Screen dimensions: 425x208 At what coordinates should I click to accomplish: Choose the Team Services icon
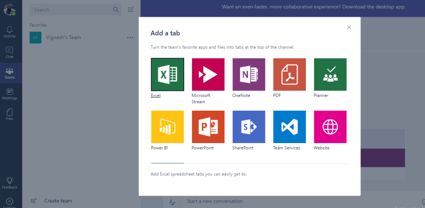pyautogui.click(x=290, y=127)
